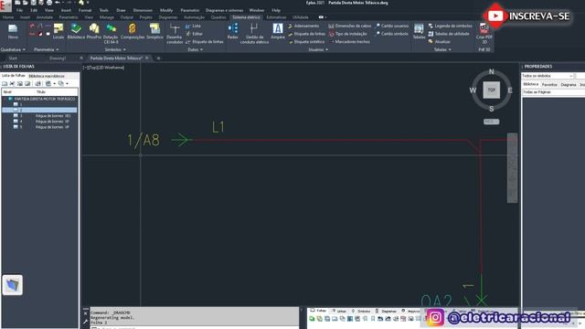
Task: Open the Biblioteca macroblocos tab
Action: pyautogui.click(x=47, y=76)
